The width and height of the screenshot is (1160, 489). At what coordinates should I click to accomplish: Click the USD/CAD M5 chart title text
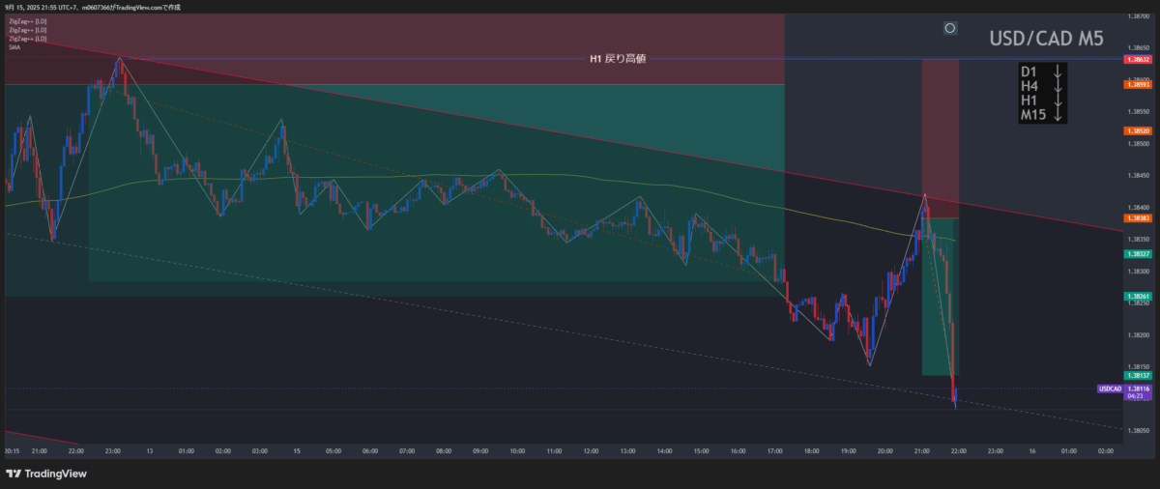[x=1046, y=39]
